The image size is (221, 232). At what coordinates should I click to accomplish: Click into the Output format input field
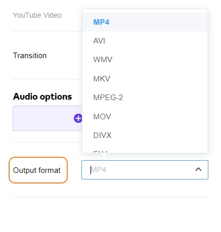coord(145,170)
